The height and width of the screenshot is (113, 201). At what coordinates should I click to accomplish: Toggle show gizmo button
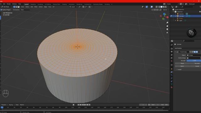(147, 7)
